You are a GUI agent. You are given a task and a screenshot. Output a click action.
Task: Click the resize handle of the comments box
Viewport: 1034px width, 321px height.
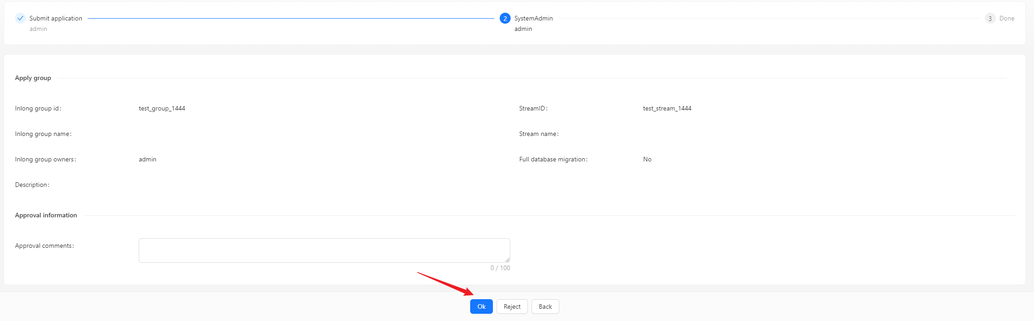507,260
